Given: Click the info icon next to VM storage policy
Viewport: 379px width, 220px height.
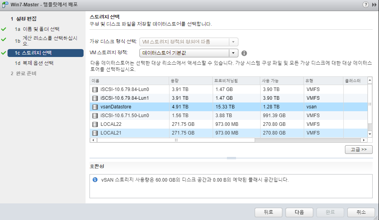Looking at the screenshot, I should click(244, 53).
